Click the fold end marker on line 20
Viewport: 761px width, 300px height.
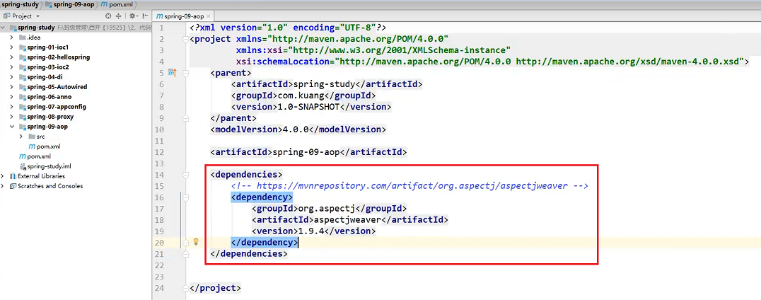[185, 242]
